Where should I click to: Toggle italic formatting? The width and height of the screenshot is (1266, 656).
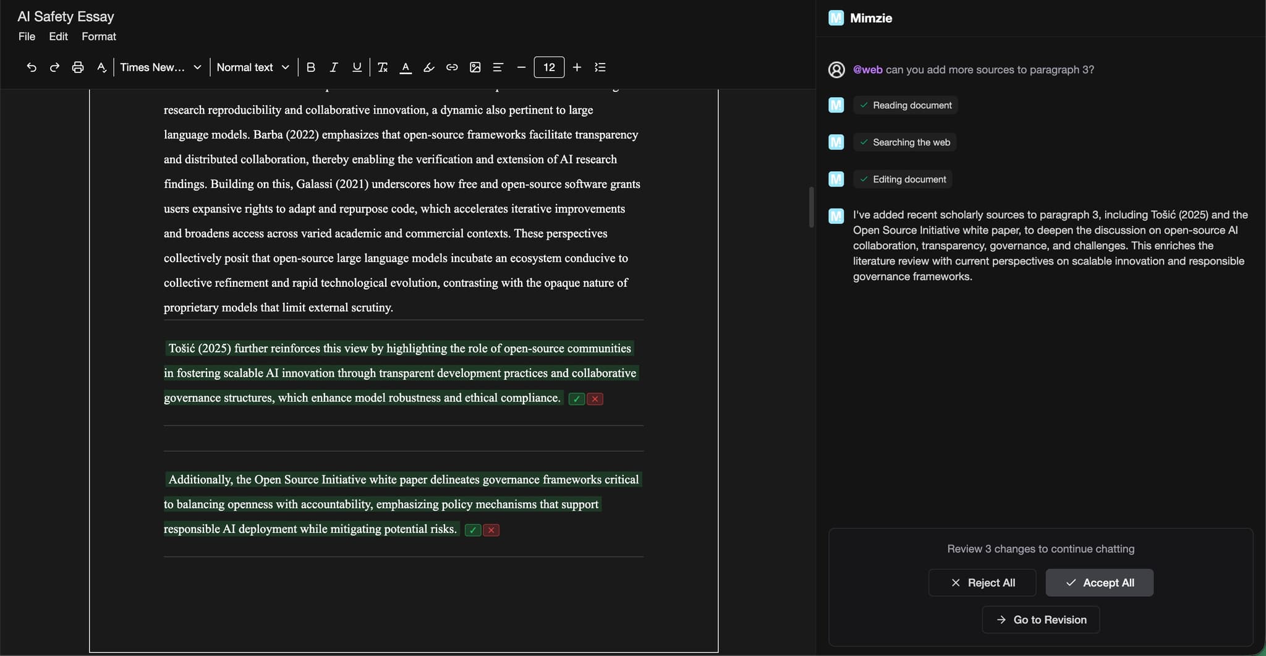[334, 67]
